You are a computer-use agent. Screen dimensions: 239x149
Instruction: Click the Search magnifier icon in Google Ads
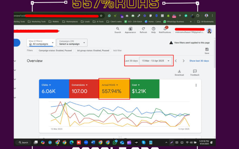[117, 29]
